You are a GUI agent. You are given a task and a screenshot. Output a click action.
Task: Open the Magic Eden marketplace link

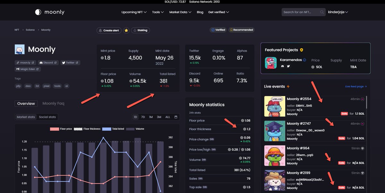(x=28, y=69)
